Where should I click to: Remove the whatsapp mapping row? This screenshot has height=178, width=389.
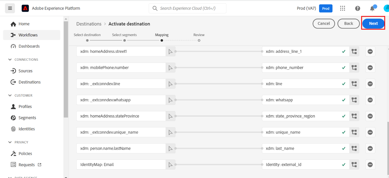pos(370,100)
